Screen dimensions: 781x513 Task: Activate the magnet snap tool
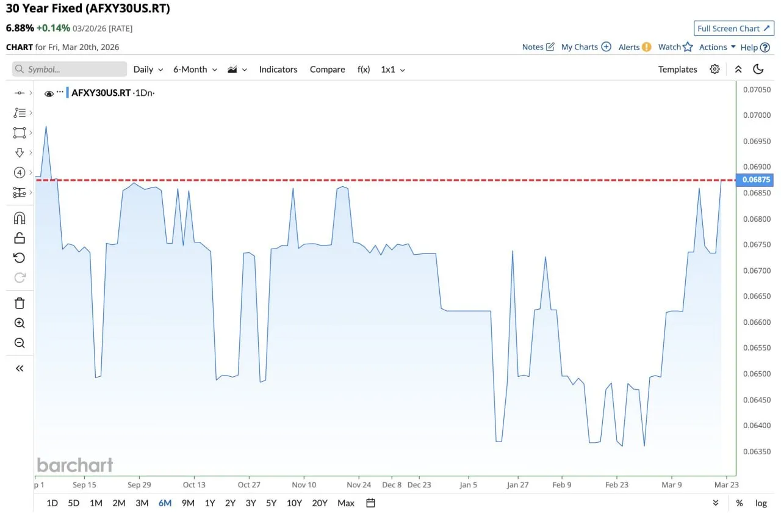pos(20,218)
